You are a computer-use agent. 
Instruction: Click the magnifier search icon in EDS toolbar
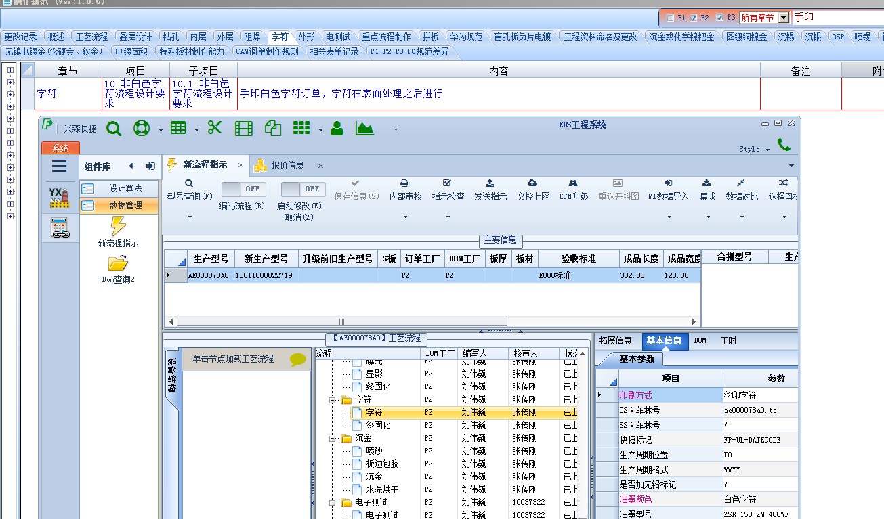point(114,128)
